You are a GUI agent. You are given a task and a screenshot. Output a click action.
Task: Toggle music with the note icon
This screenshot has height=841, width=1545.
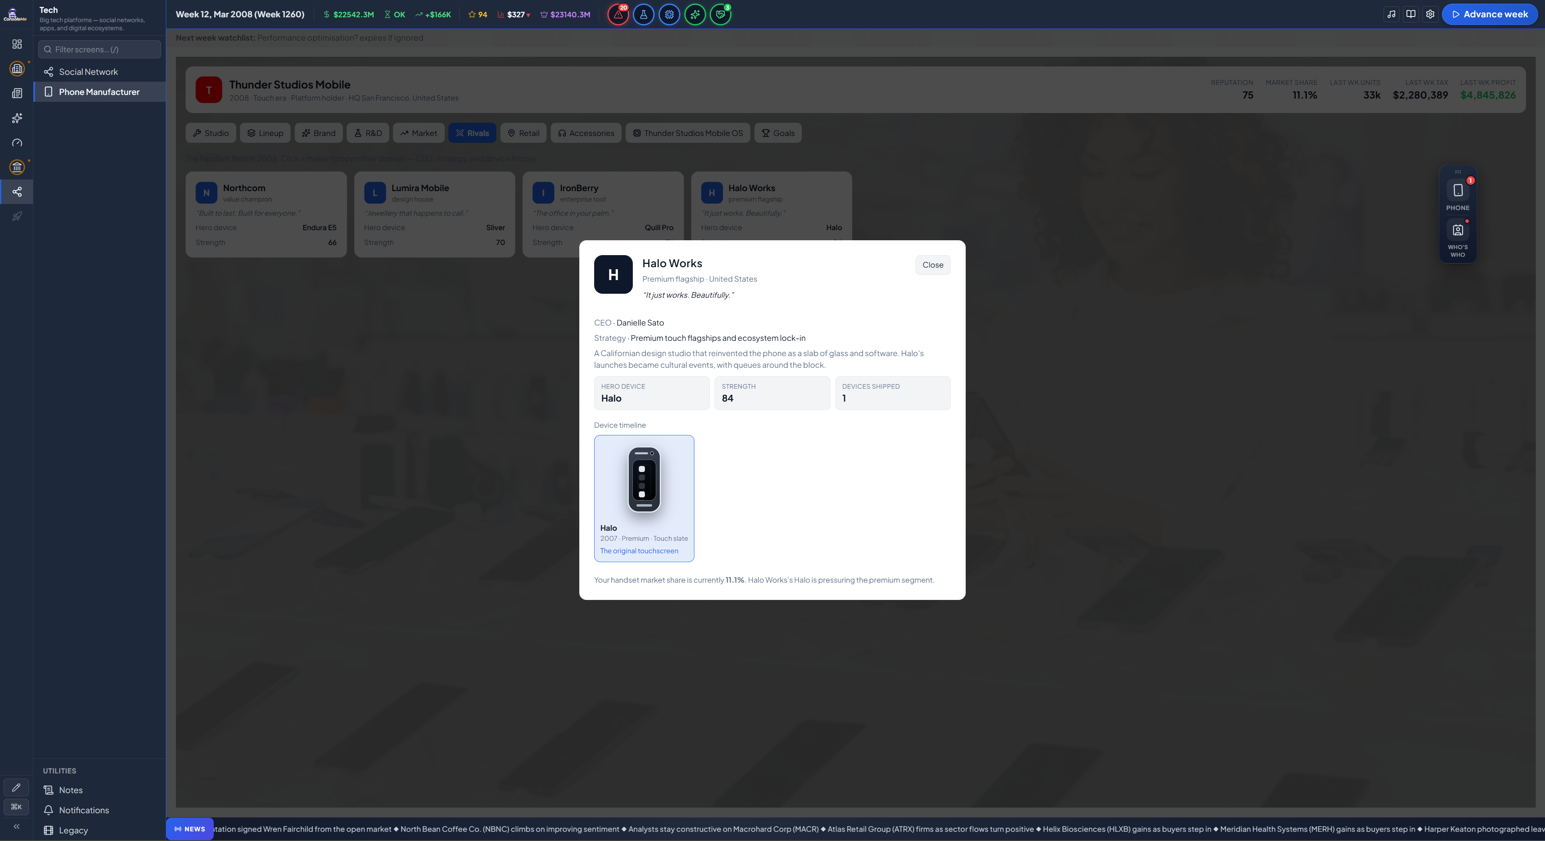pos(1392,14)
